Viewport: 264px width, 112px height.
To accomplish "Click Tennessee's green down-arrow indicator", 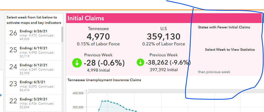I will (x=76, y=63).
